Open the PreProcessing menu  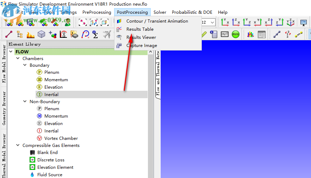point(97,12)
